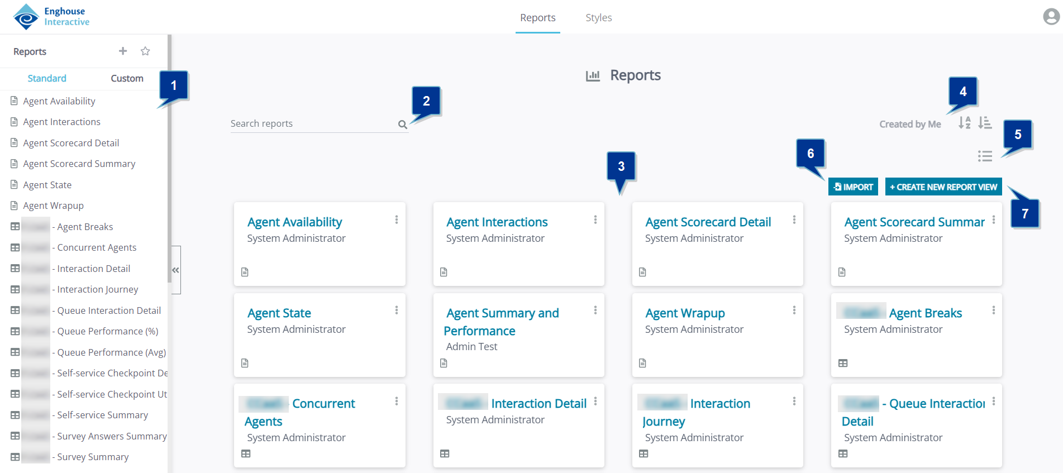Toggle the Created by Me filter
Viewport: 1063px width, 473px height.
pyautogui.click(x=910, y=124)
